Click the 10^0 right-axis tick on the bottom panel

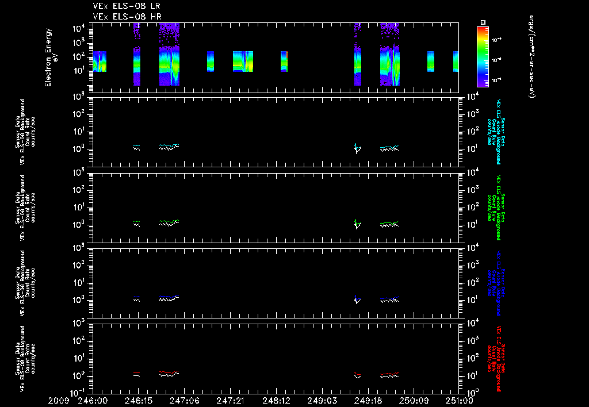tap(472, 393)
